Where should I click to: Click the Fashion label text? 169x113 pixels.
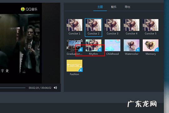click(74, 74)
